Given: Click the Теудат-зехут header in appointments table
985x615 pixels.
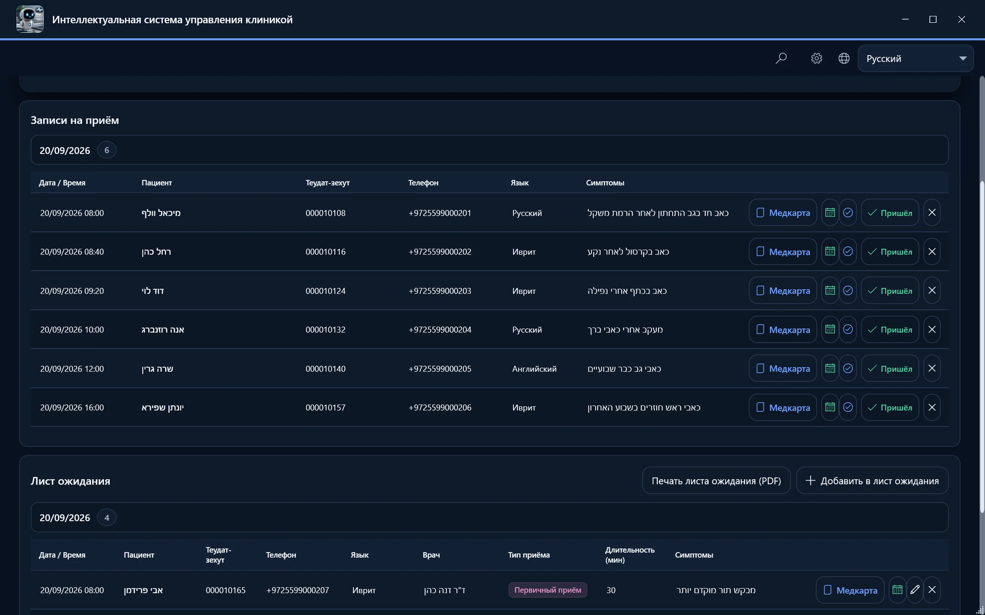Looking at the screenshot, I should 327,183.
